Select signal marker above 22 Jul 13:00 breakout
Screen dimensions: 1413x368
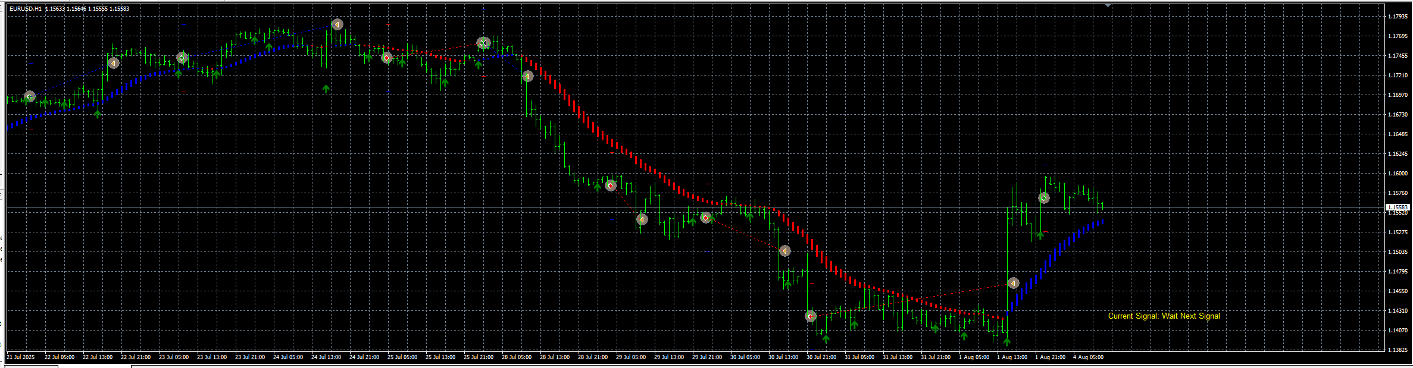(114, 63)
